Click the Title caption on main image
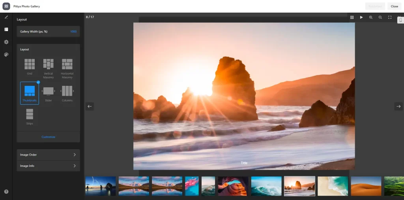This screenshot has width=404, height=200. click(244, 163)
